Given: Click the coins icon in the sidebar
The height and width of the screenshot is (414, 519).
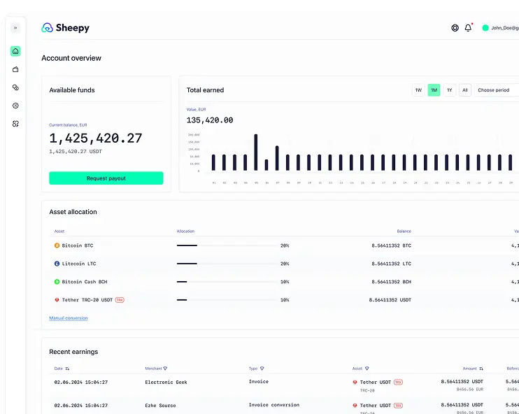Looking at the screenshot, I should coord(15,87).
